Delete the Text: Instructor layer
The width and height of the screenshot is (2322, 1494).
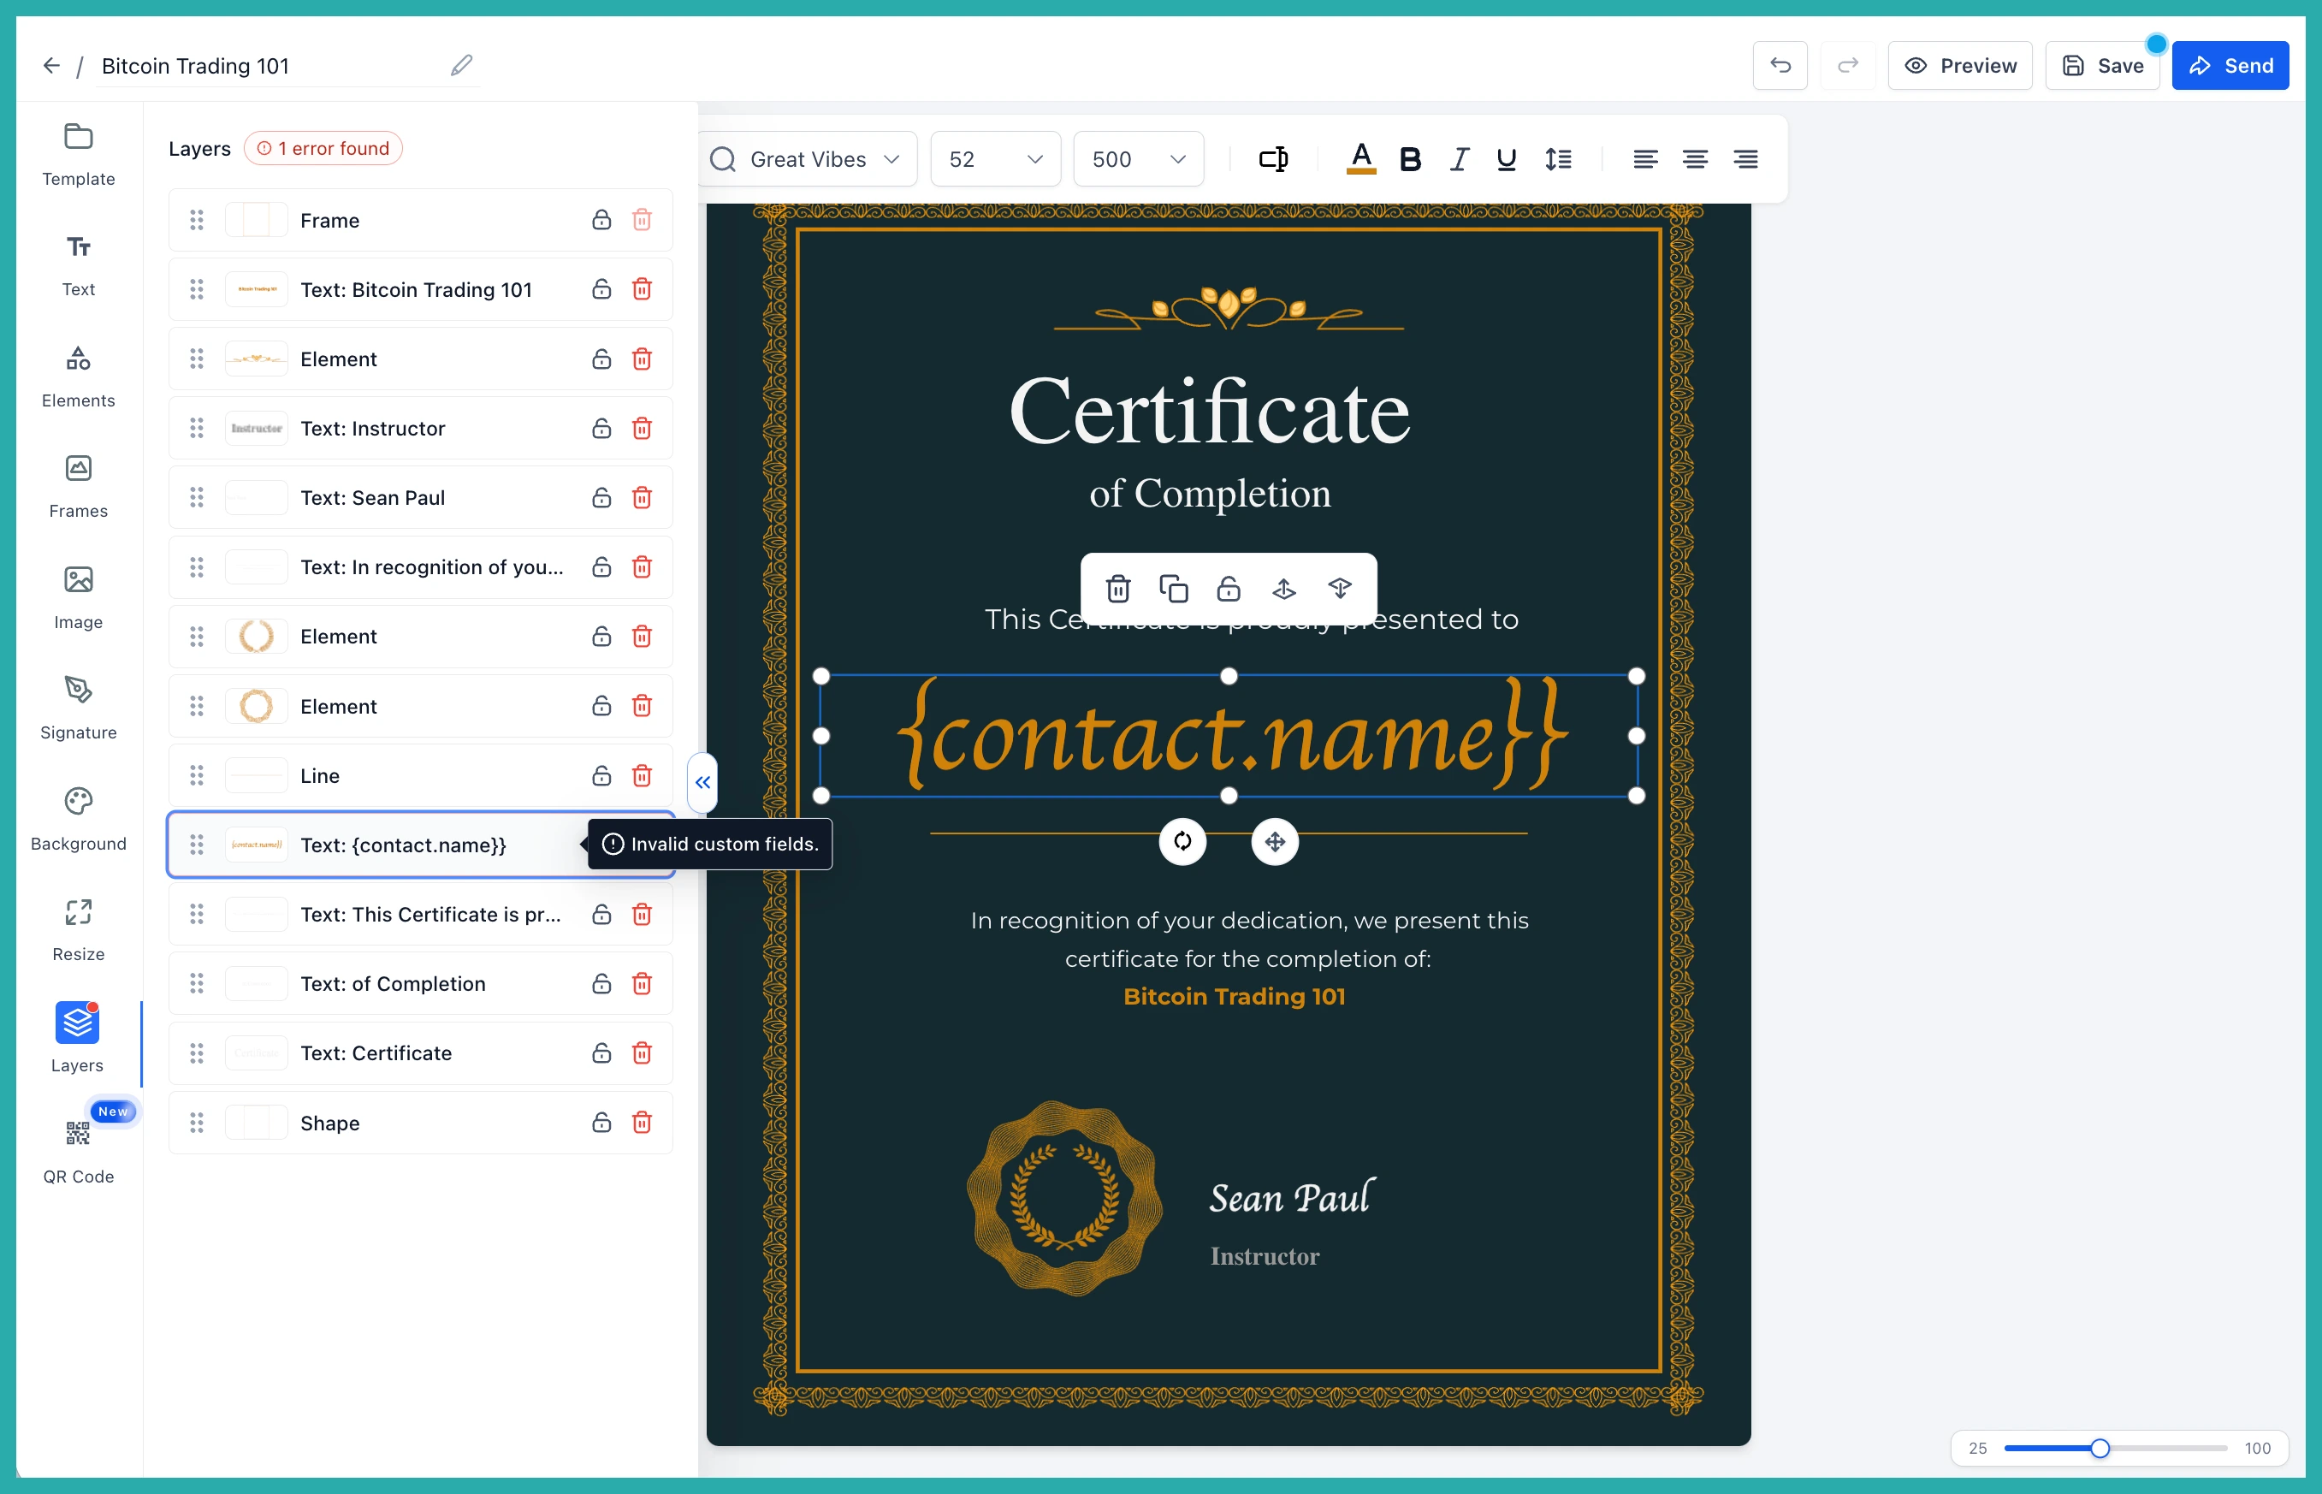click(x=641, y=428)
